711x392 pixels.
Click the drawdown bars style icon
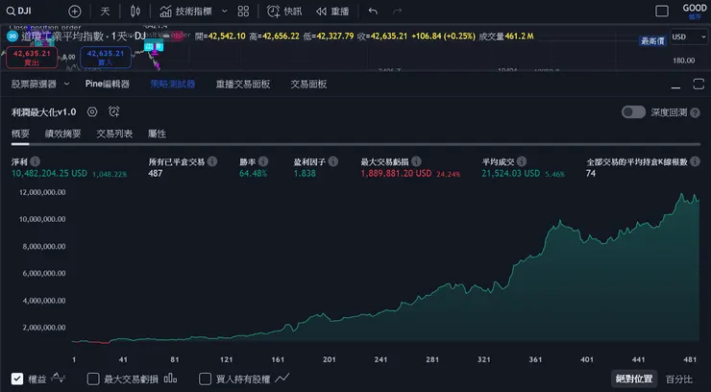click(x=170, y=378)
